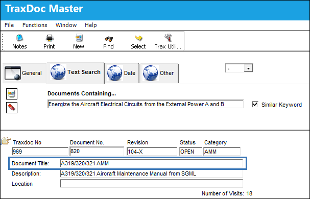Viewport: 310px width, 199px height.
Task: Switch to the Other tab
Action: [159, 73]
